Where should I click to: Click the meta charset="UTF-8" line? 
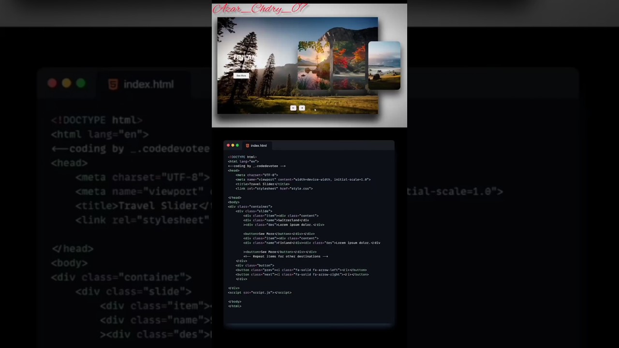pyautogui.click(x=257, y=175)
